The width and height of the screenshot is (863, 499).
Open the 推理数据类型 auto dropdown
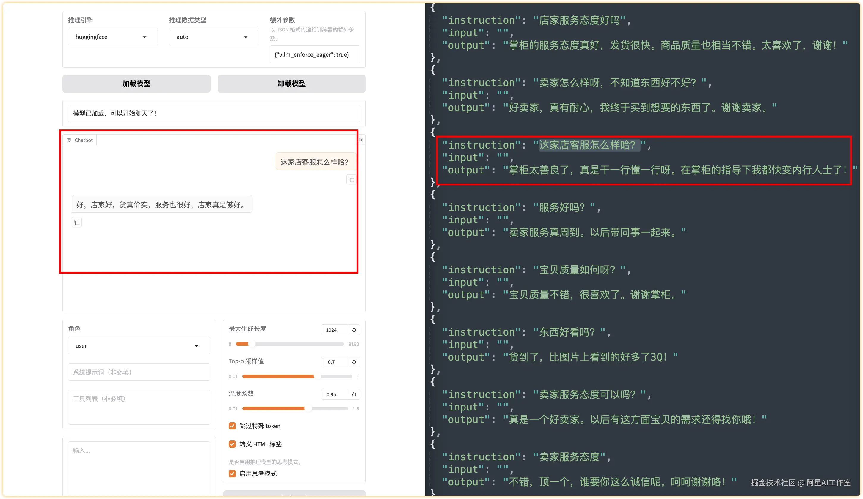click(x=214, y=37)
